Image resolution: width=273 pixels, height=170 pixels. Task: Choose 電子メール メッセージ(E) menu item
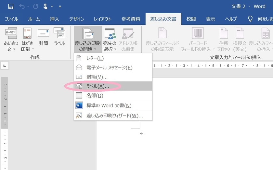(113, 67)
